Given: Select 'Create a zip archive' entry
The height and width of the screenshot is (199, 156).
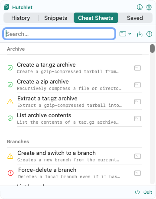Looking at the screenshot, I should [x=74, y=84].
